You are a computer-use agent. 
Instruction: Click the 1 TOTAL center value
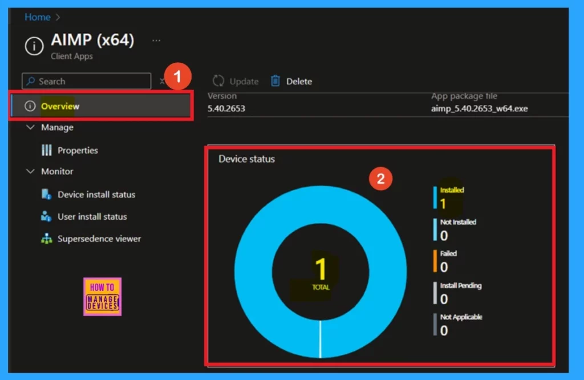tap(321, 273)
